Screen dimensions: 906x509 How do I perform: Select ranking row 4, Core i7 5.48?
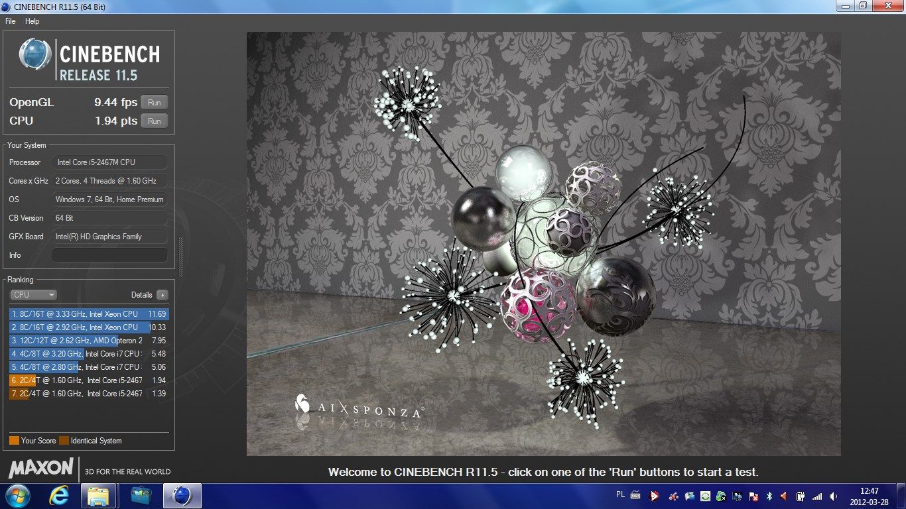pyautogui.click(x=89, y=354)
